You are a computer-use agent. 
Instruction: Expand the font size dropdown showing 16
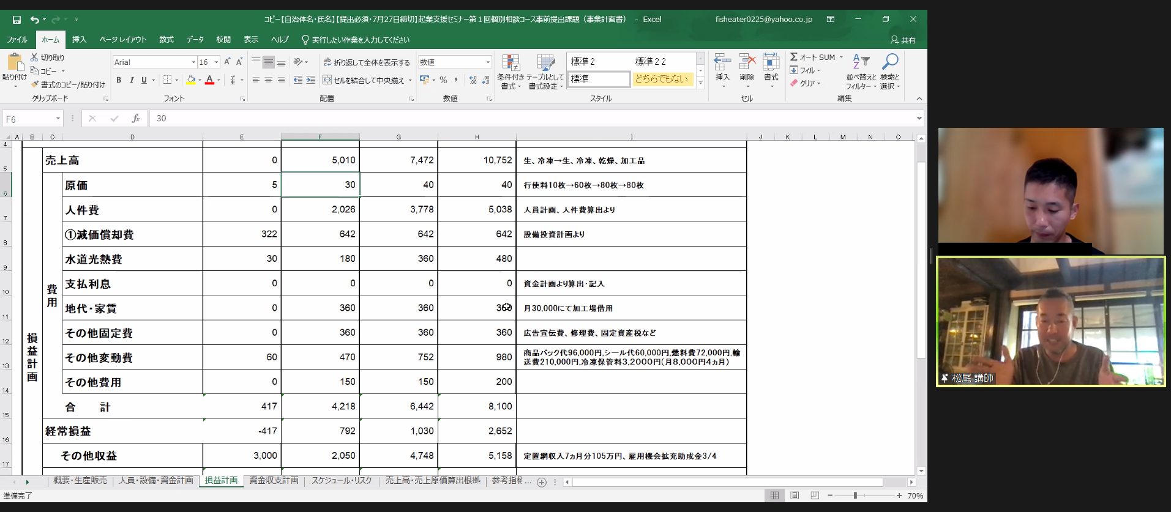click(216, 62)
